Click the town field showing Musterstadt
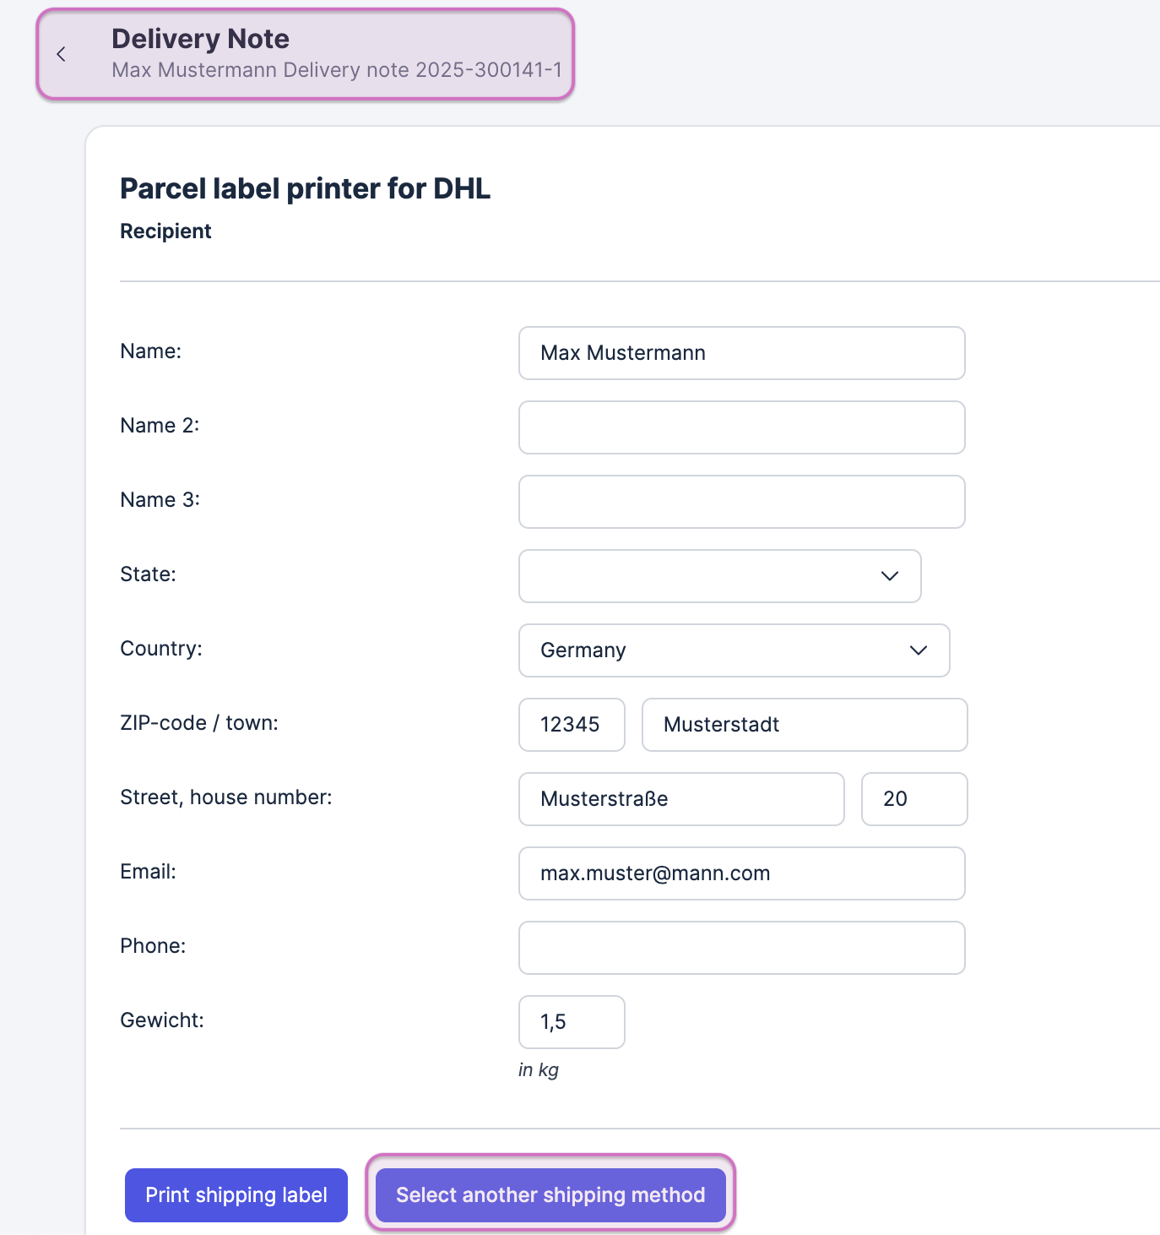The image size is (1160, 1235). click(x=804, y=725)
